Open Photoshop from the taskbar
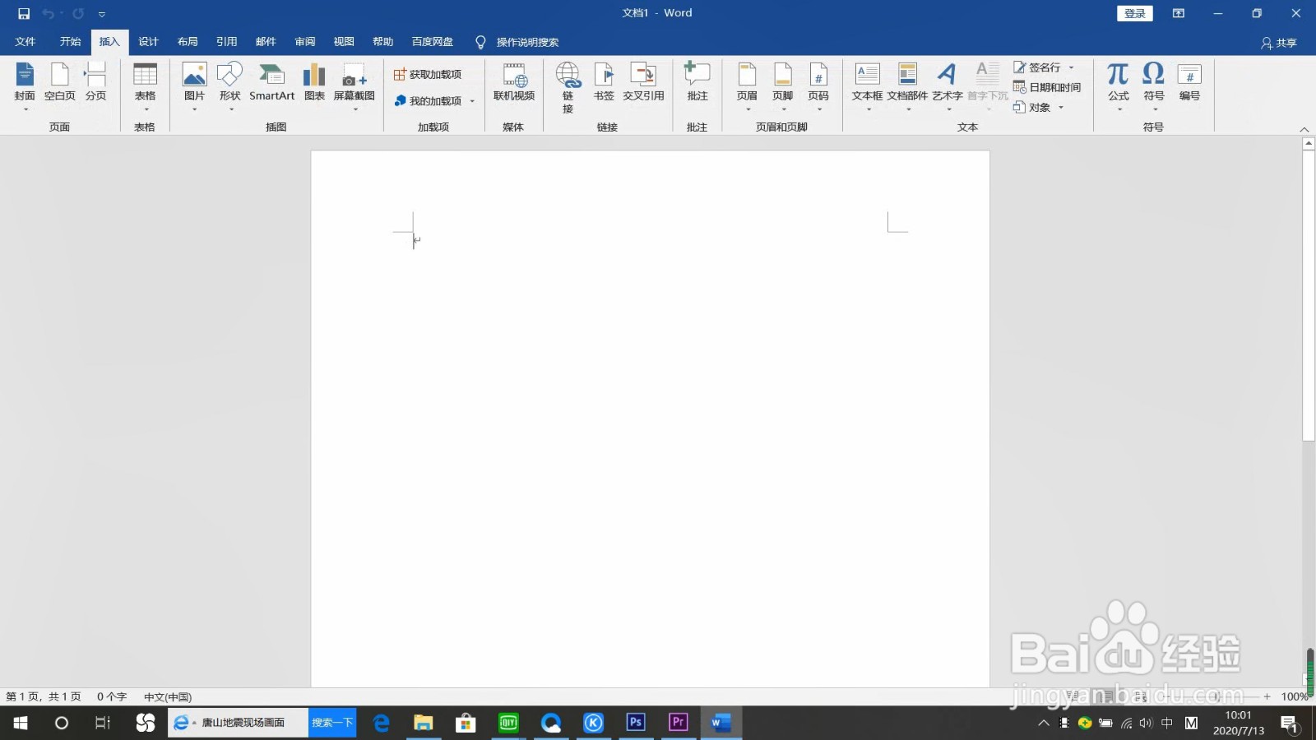 pos(635,723)
